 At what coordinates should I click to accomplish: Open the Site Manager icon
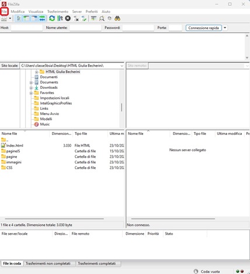coord(4,19)
